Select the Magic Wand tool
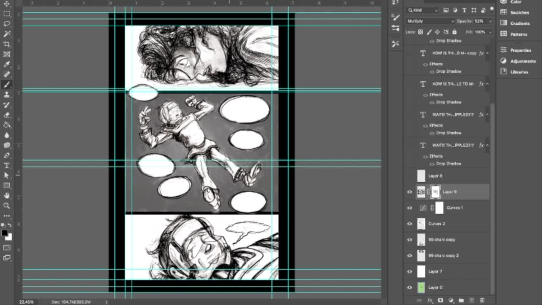The image size is (542, 305). (x=7, y=34)
